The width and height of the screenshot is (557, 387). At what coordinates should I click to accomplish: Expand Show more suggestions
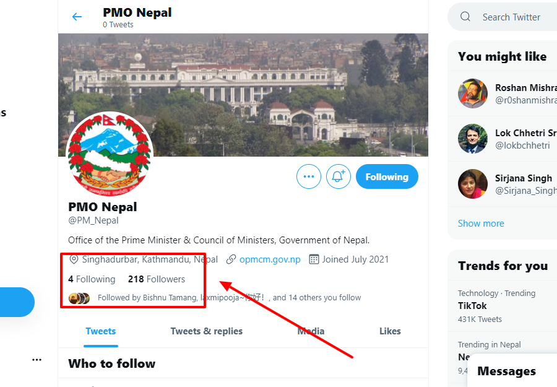point(481,224)
